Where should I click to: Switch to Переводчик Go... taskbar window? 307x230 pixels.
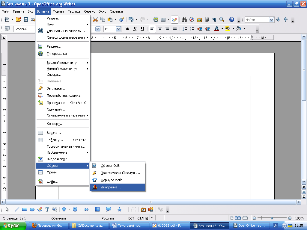(49, 226)
